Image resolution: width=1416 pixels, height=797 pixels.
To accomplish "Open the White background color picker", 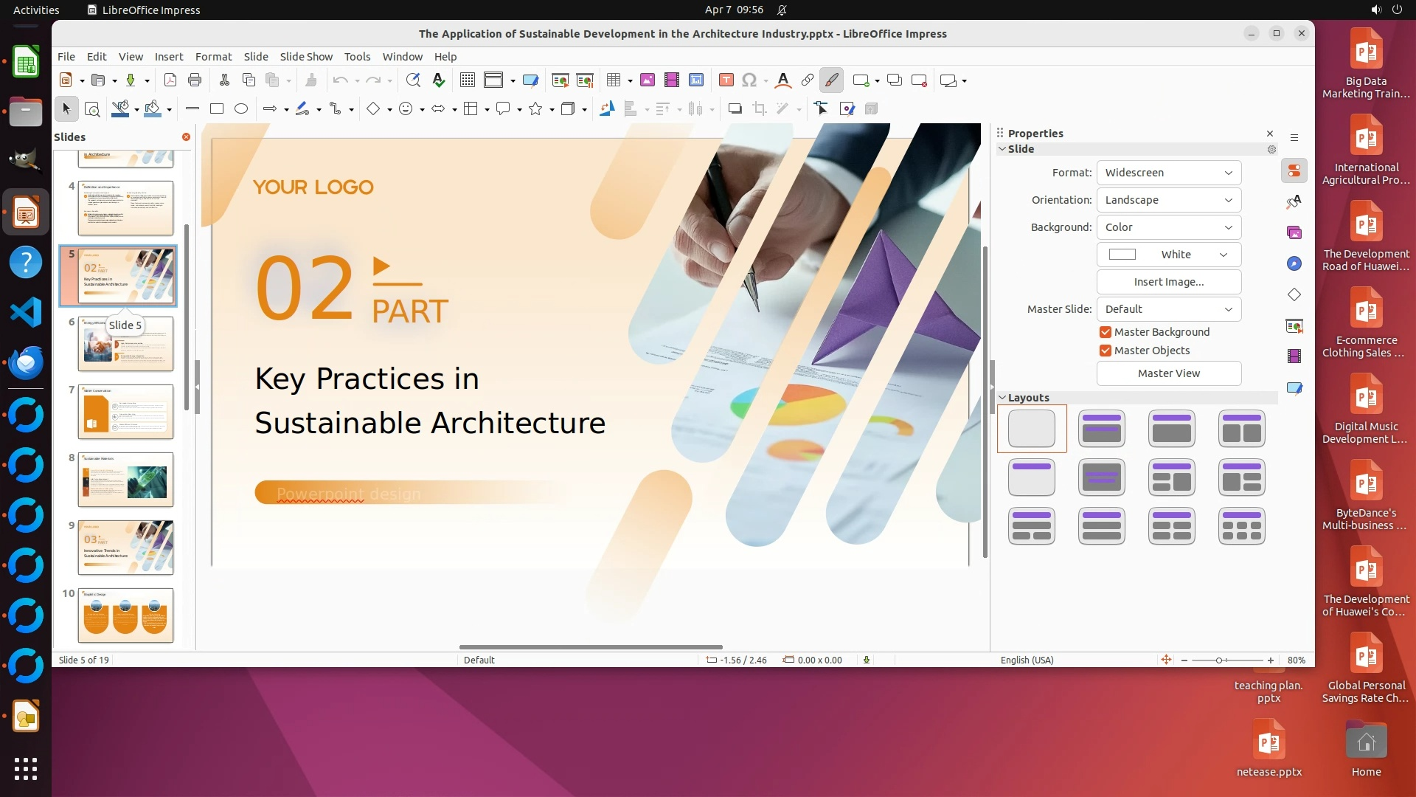I will [1168, 255].
